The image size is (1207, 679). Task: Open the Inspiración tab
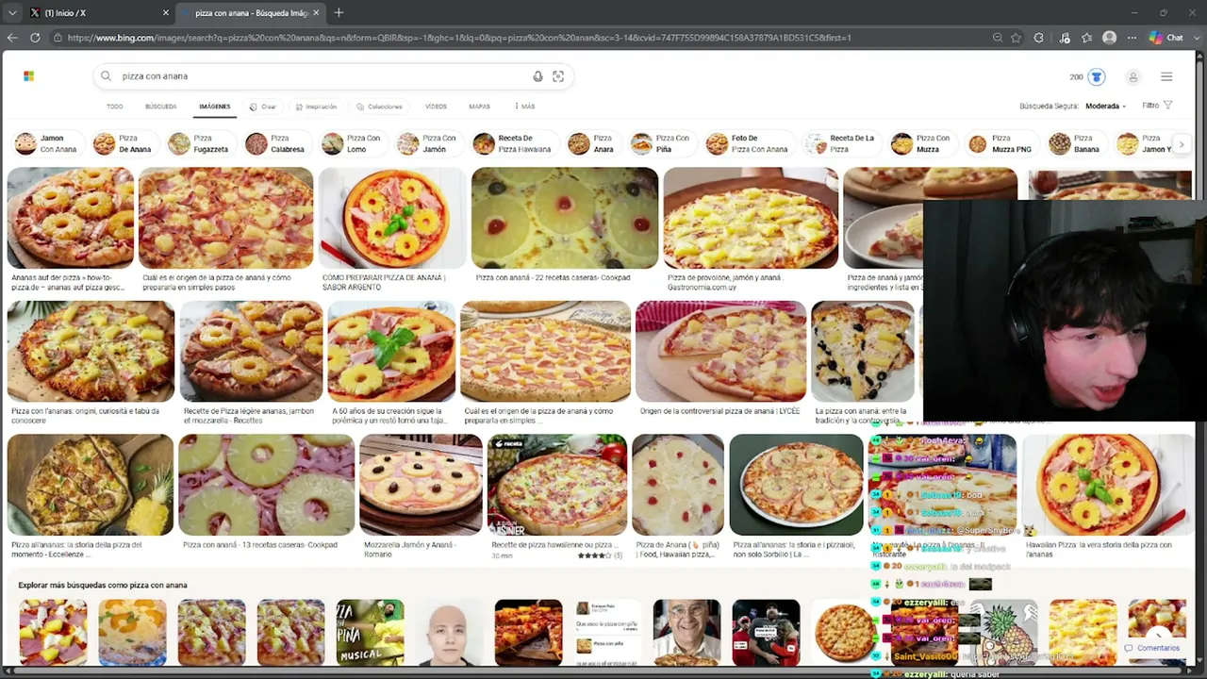[x=316, y=107]
